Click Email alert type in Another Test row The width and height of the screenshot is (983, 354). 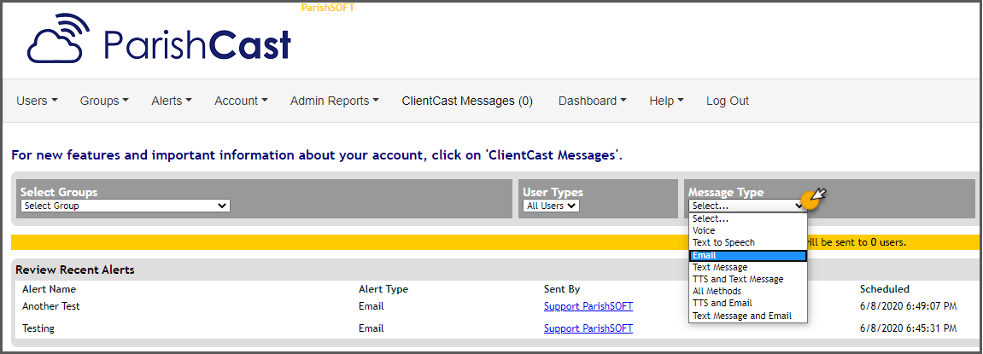[372, 306]
